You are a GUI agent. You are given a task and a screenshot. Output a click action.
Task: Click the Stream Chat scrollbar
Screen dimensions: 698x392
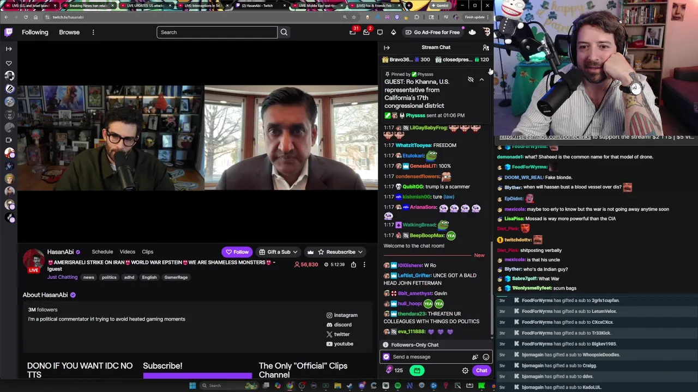point(492,289)
